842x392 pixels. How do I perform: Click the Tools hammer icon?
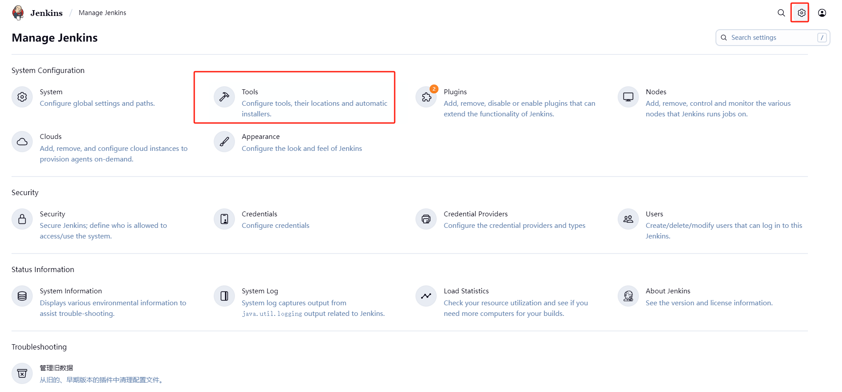224,97
